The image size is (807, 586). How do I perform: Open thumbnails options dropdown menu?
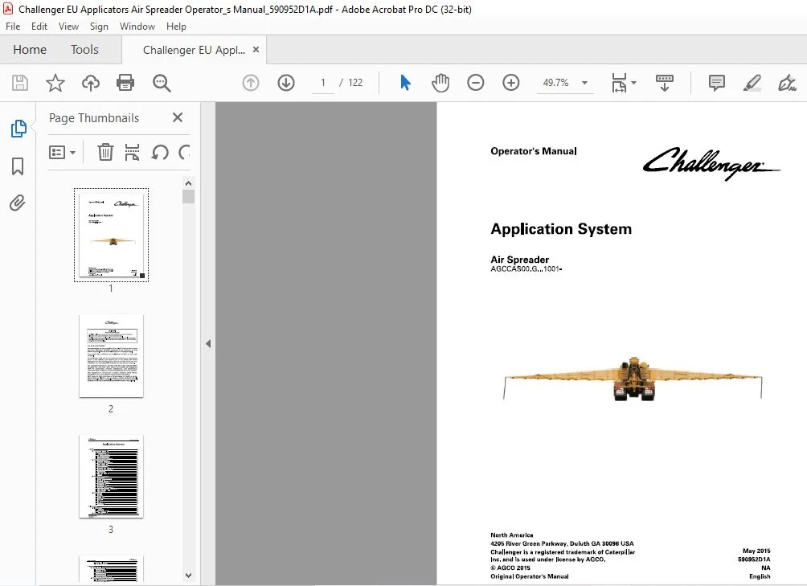click(x=62, y=152)
